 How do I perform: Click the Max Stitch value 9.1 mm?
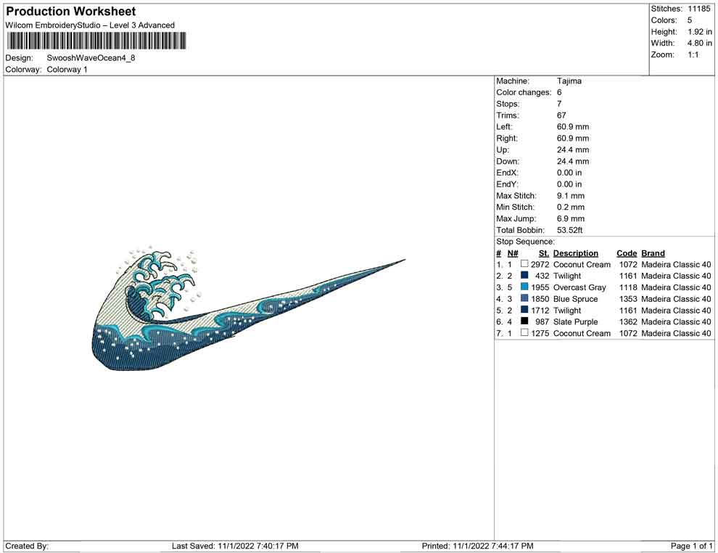[571, 196]
